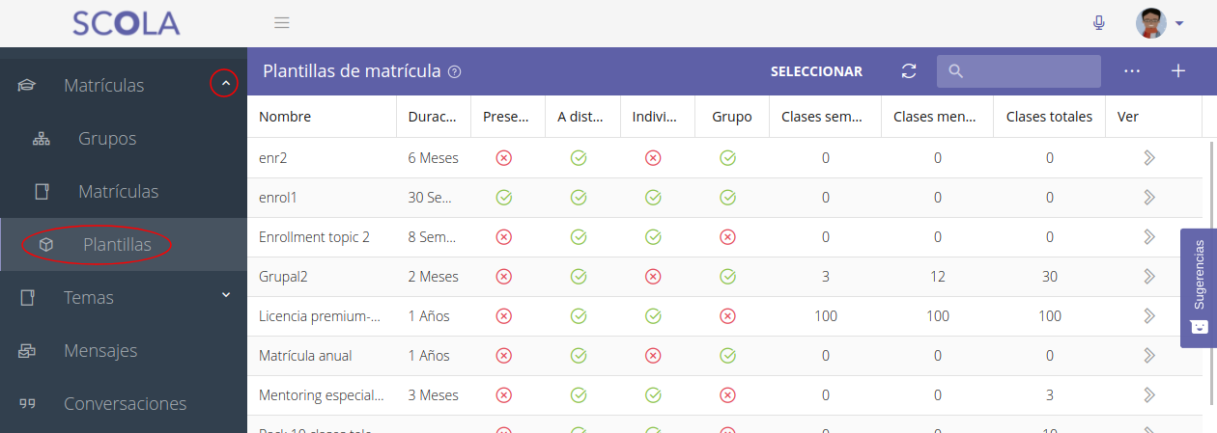Open Grupos in the sidebar
1217x433 pixels.
click(107, 139)
